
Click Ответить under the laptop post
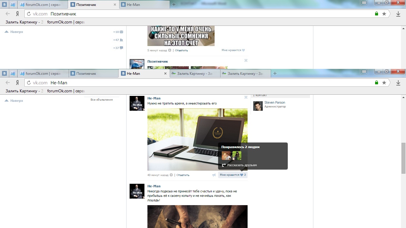pyautogui.click(x=183, y=175)
